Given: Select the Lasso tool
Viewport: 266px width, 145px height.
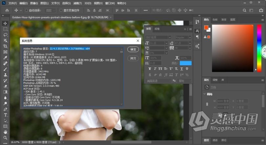Looking at the screenshot, I should pos(5,35).
